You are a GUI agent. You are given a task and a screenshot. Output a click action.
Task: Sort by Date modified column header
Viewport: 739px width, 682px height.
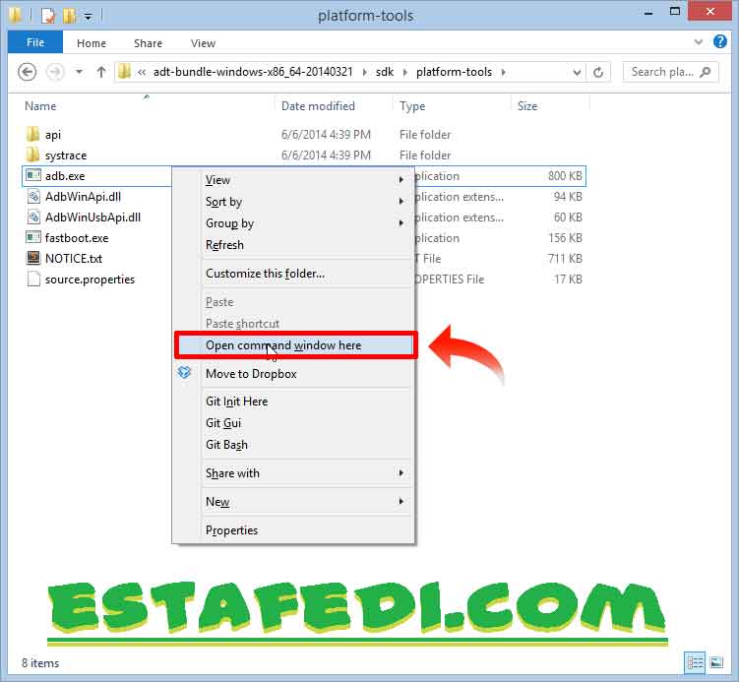[318, 106]
